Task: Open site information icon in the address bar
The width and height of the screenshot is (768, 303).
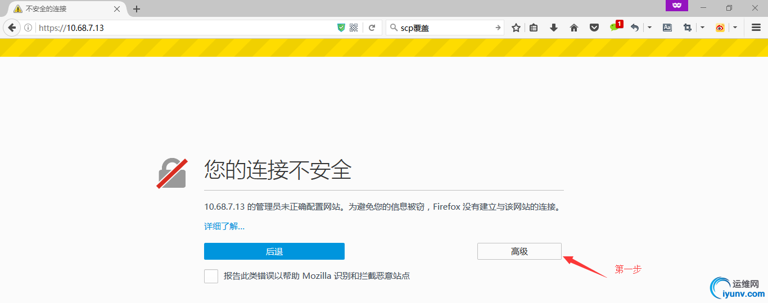Action: [x=28, y=28]
